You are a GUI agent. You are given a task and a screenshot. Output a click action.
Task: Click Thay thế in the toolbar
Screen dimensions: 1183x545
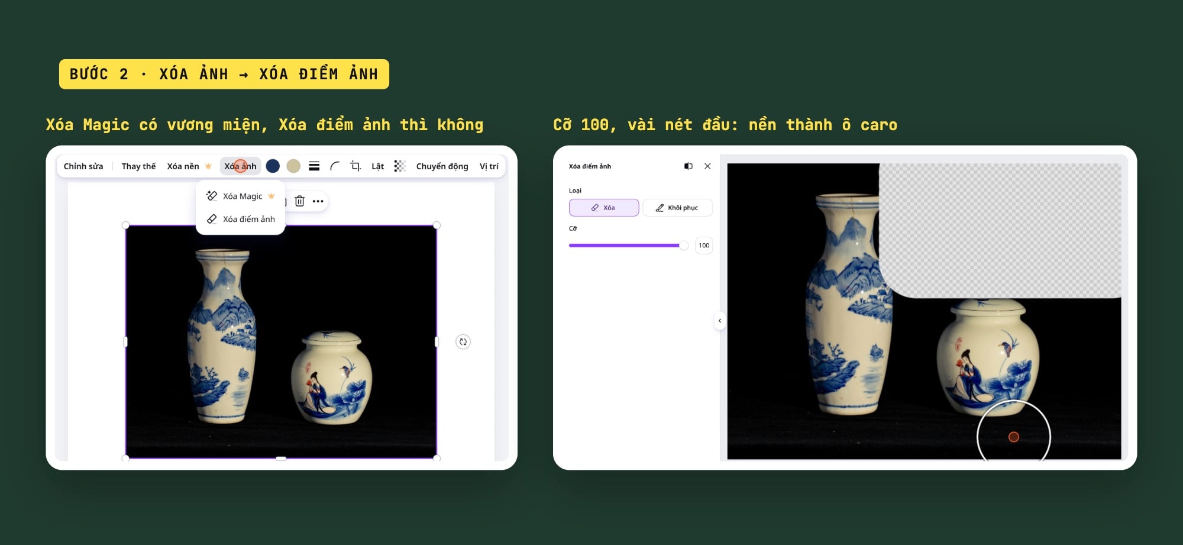138,166
